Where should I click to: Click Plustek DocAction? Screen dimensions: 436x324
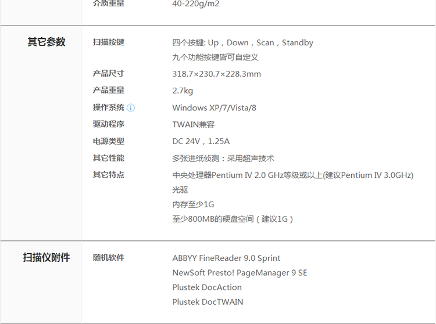(207, 287)
